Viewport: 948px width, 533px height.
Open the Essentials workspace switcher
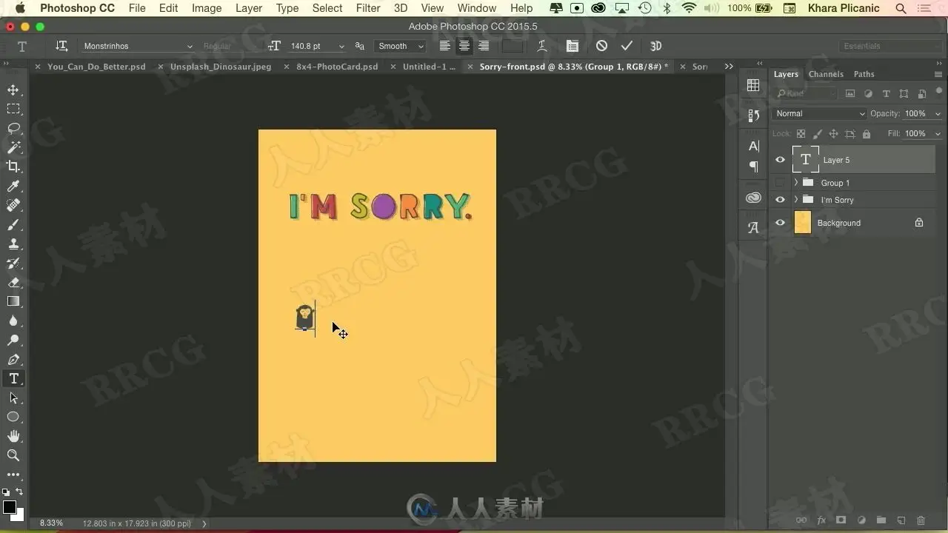(890, 46)
